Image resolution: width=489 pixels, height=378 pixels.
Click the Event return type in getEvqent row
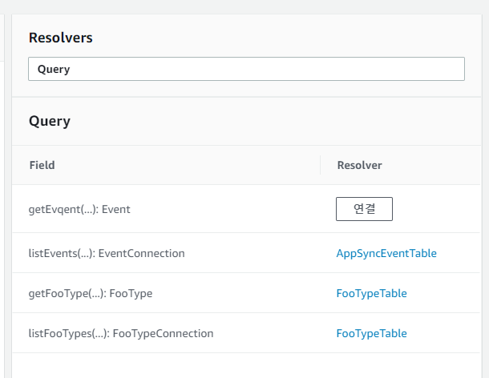pos(115,209)
